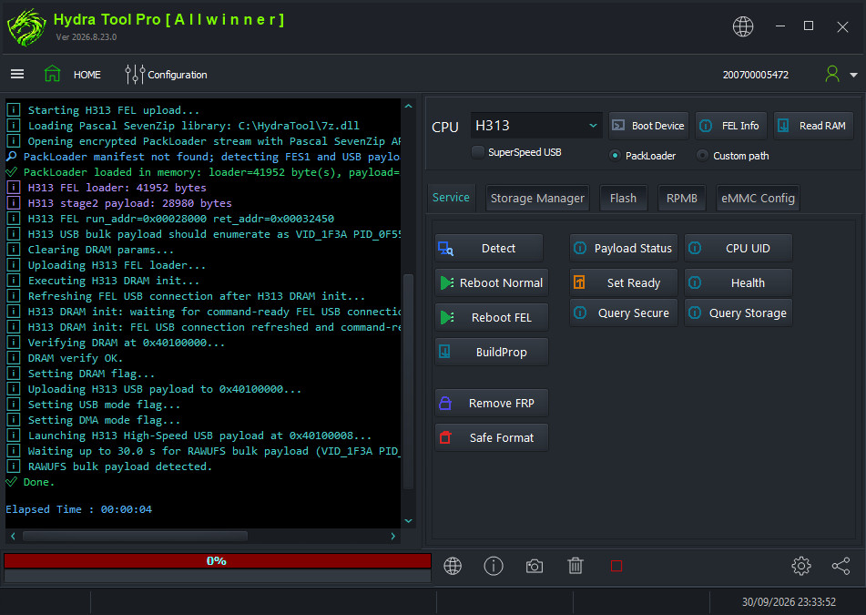Click the Payload Status button
The width and height of the screenshot is (866, 615).
coord(624,248)
